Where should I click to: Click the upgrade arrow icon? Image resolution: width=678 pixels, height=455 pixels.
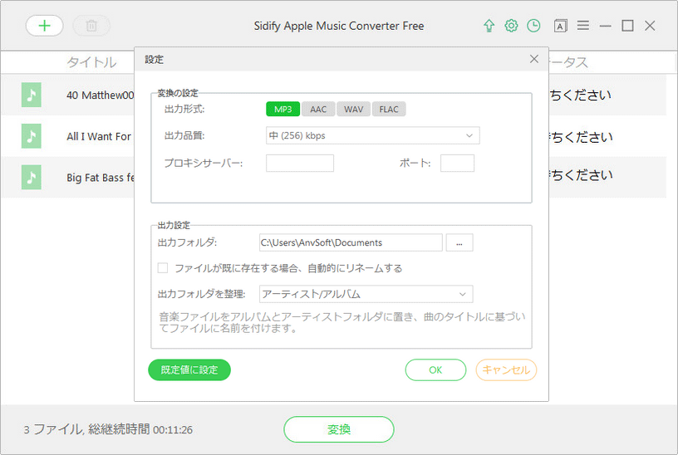point(489,26)
